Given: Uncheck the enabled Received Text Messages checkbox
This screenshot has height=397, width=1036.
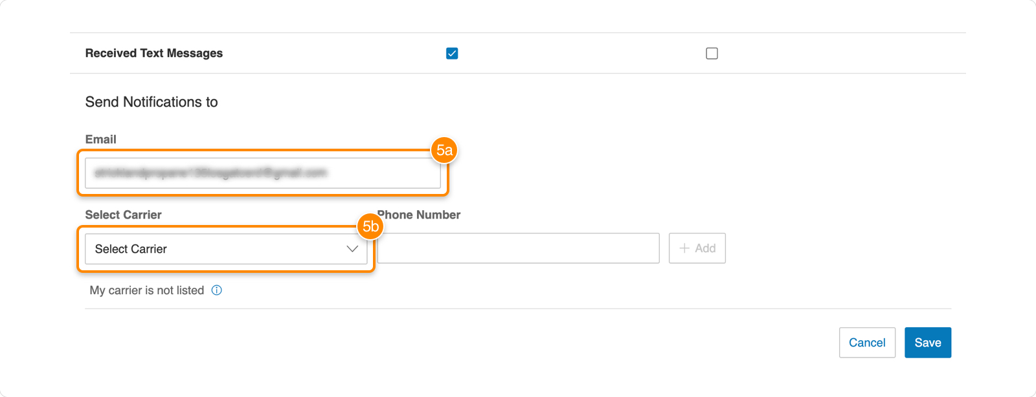Looking at the screenshot, I should (x=452, y=53).
